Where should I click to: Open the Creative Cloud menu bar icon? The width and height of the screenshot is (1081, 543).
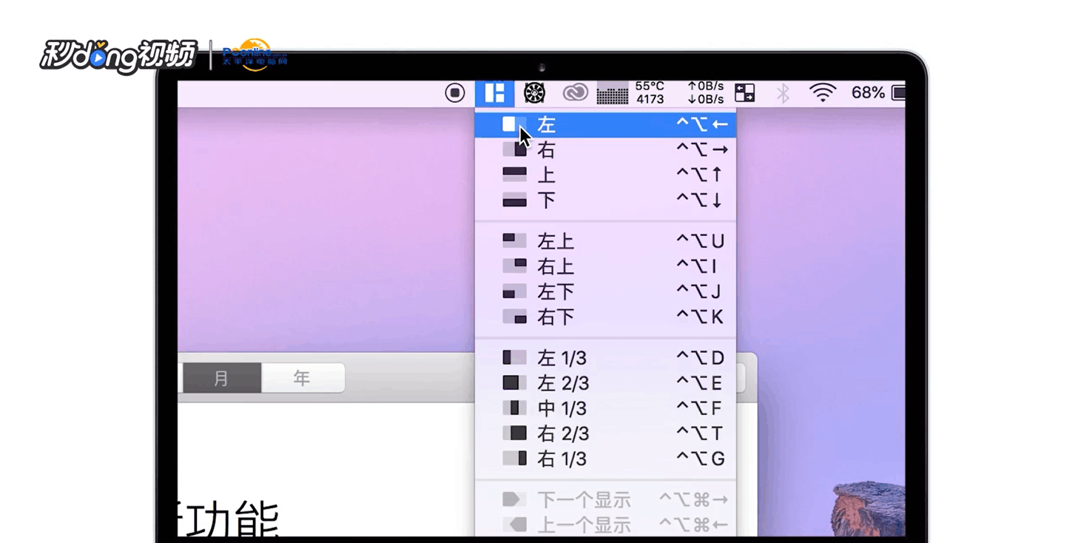575,93
